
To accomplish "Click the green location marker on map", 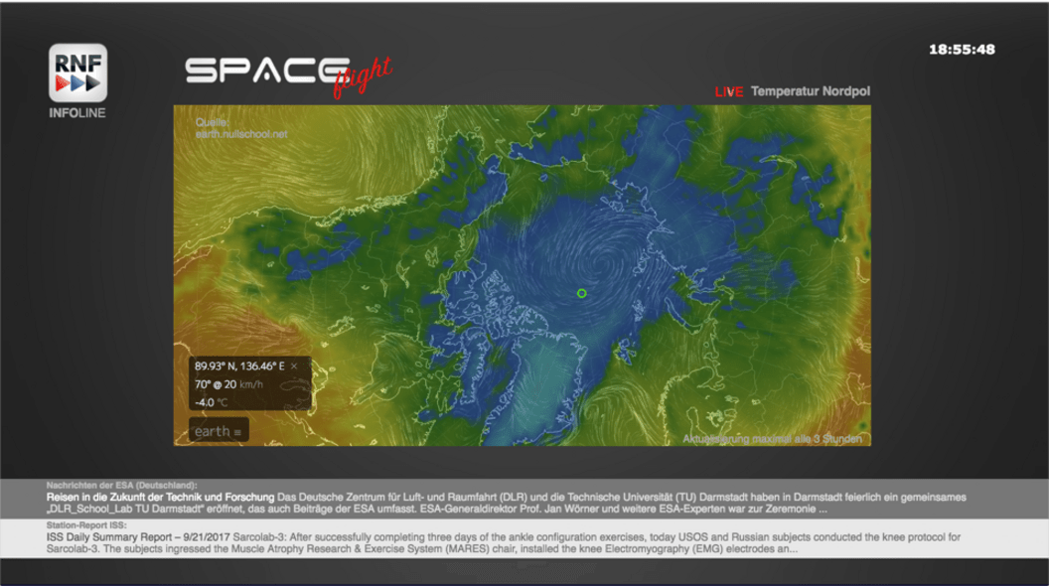I will pos(582,293).
